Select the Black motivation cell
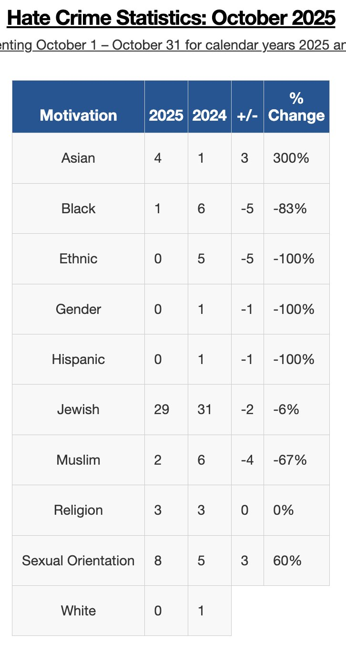Image resolution: width=346 pixels, height=645 pixels. click(78, 208)
